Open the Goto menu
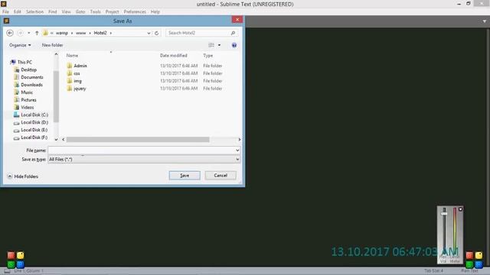The height and width of the screenshot is (275, 490). tap(80, 11)
